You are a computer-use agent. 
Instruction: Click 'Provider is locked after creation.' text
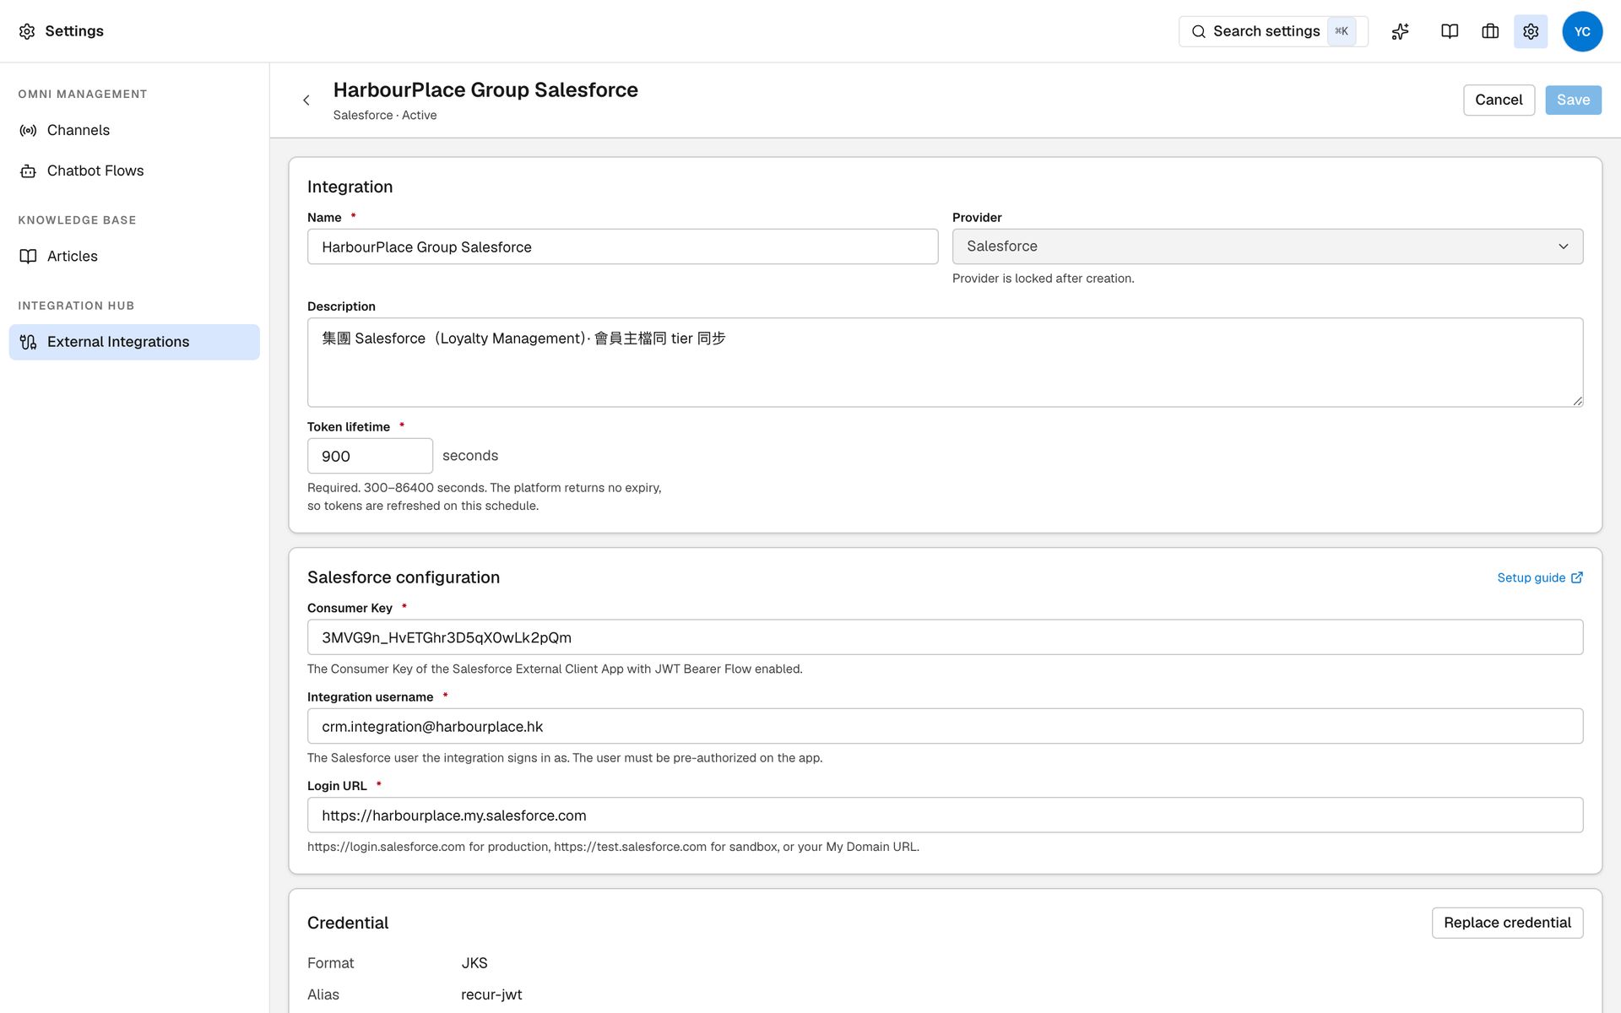1043,279
